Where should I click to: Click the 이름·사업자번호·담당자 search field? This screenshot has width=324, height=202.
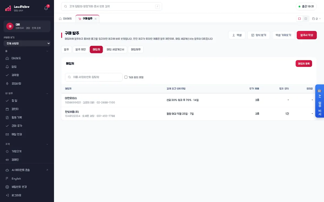click(x=94, y=77)
